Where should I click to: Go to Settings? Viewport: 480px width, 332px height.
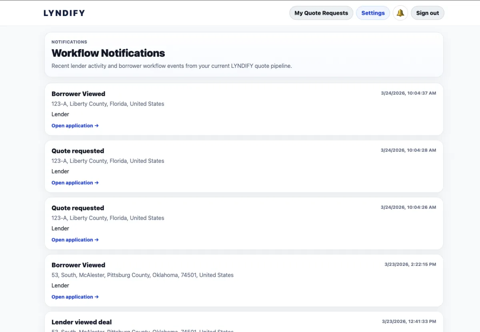tap(373, 13)
